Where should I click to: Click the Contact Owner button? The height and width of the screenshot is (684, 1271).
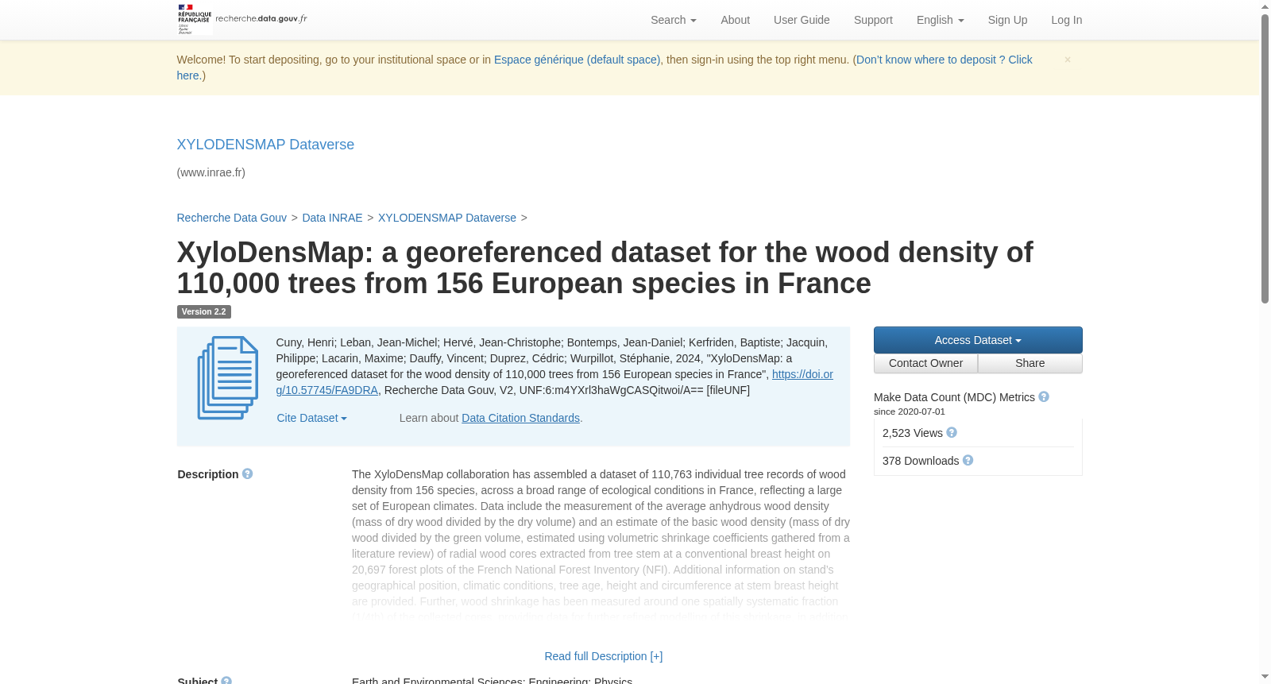(x=925, y=363)
